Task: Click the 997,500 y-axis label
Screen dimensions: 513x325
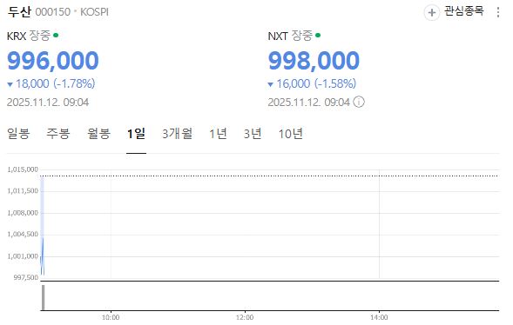Action: point(26,277)
